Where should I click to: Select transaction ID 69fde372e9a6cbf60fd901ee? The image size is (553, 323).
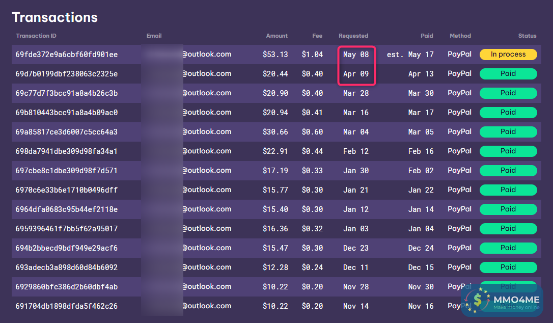(x=67, y=55)
